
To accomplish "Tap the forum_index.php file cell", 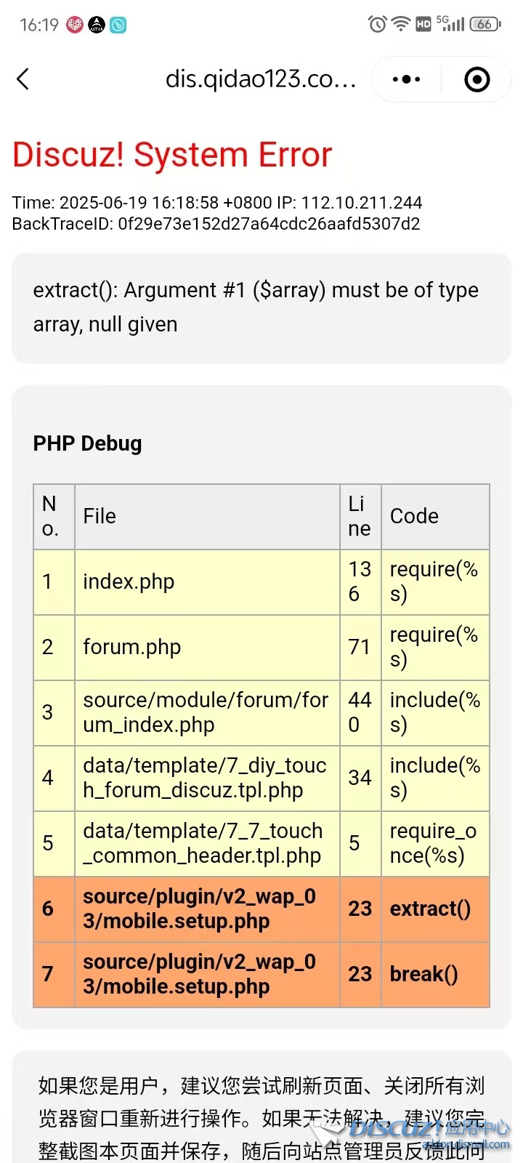I will click(207, 713).
